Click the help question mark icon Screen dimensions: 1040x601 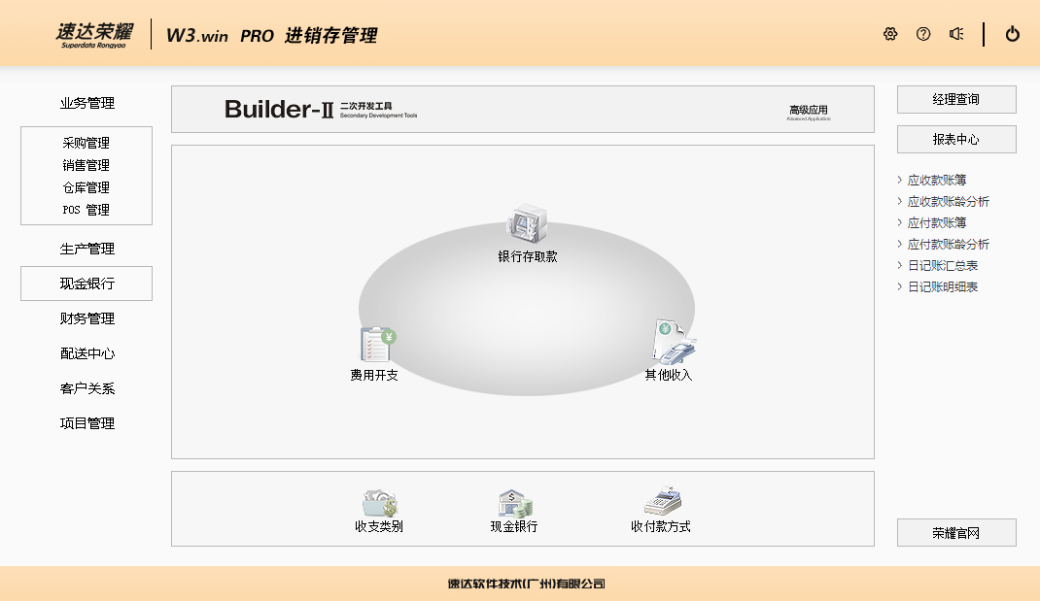(923, 34)
